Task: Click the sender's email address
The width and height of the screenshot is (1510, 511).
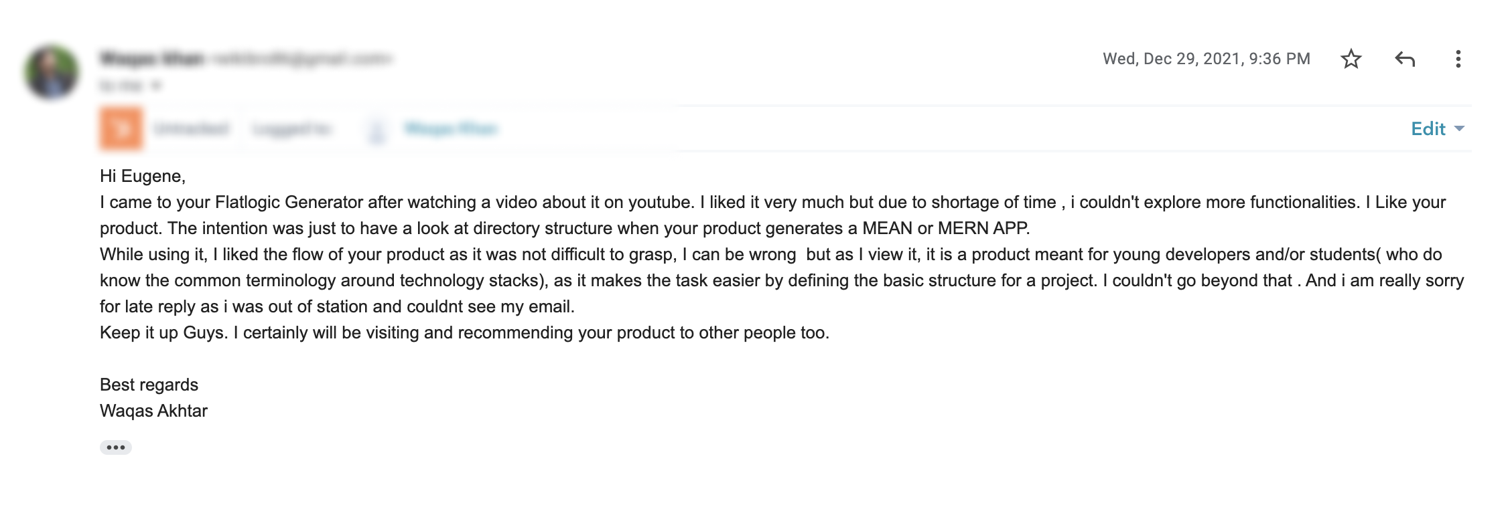Action: [290, 58]
